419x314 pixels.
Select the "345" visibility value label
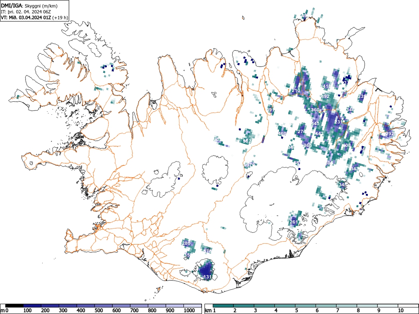click(x=343, y=185)
